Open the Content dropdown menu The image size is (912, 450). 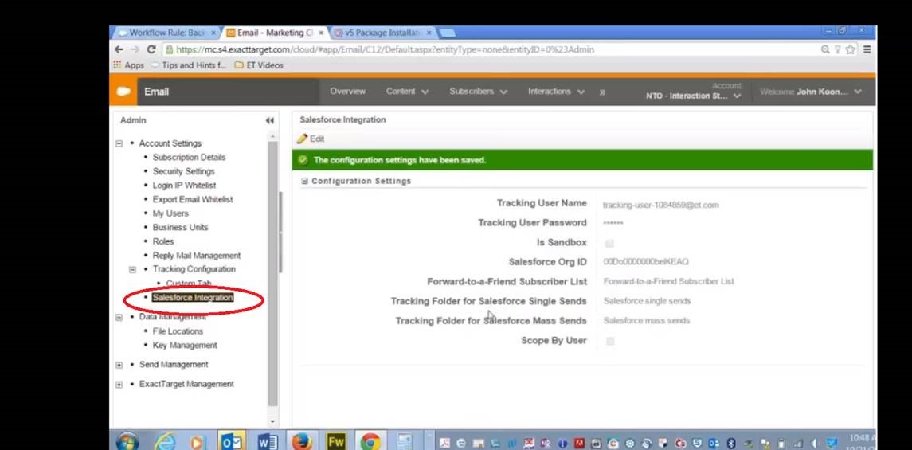(407, 92)
